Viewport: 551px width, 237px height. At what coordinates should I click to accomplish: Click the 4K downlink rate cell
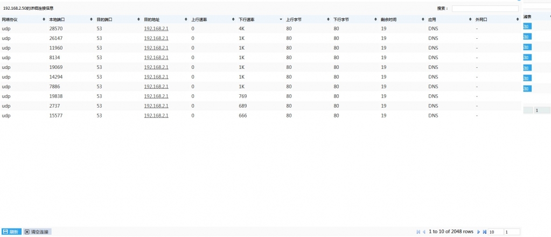241,29
